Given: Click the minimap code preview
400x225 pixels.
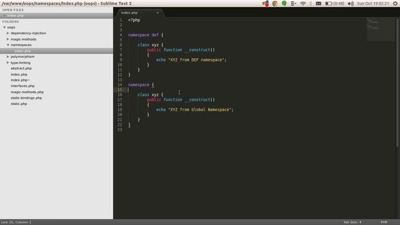Looking at the screenshot, I should pyautogui.click(x=381, y=29).
